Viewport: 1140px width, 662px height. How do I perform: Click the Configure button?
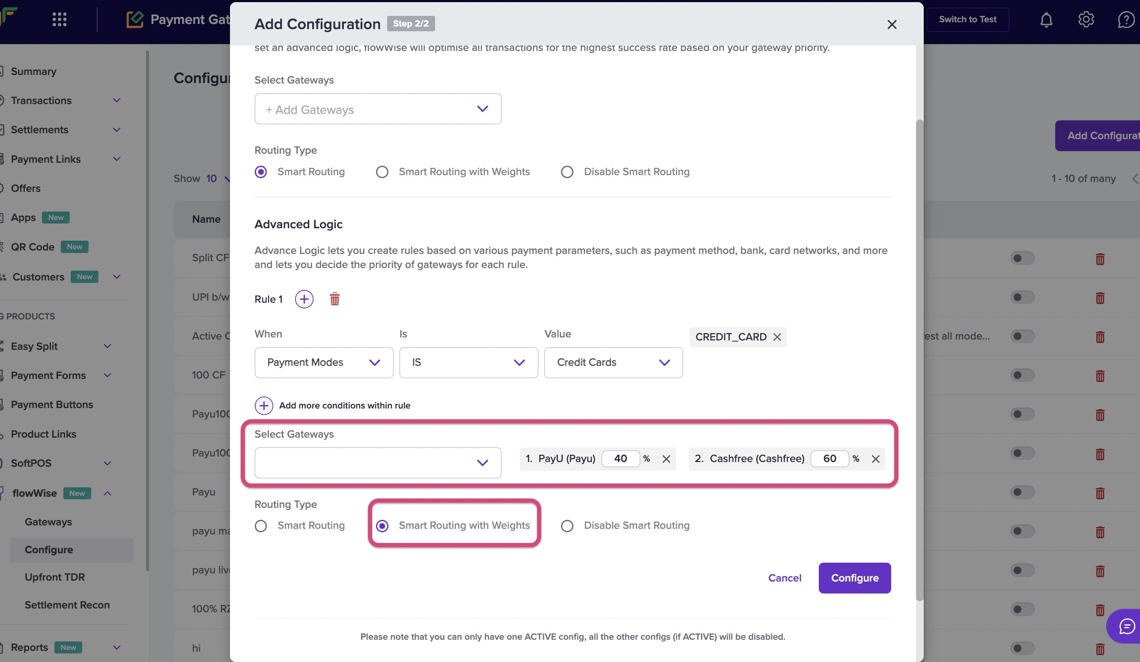[x=854, y=578]
